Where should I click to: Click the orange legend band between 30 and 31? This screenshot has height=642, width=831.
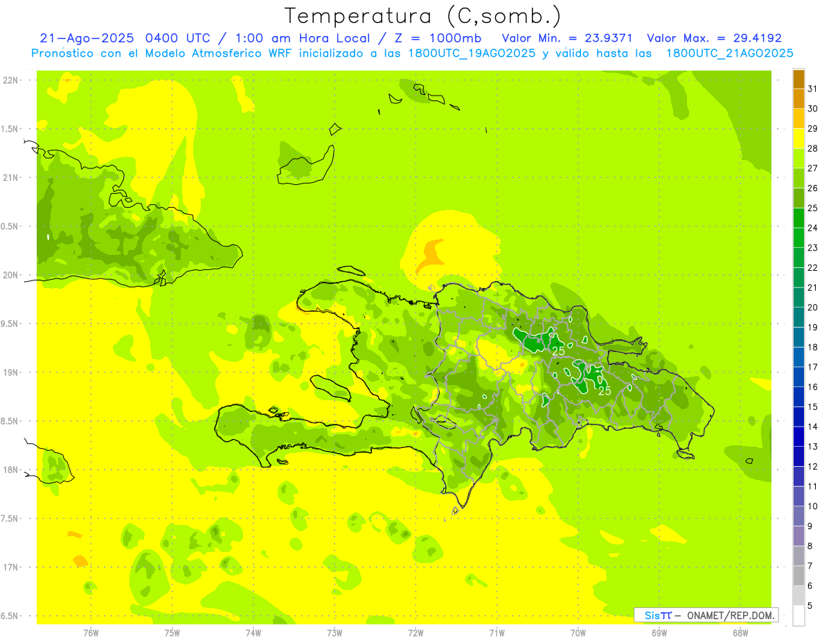pos(798,99)
